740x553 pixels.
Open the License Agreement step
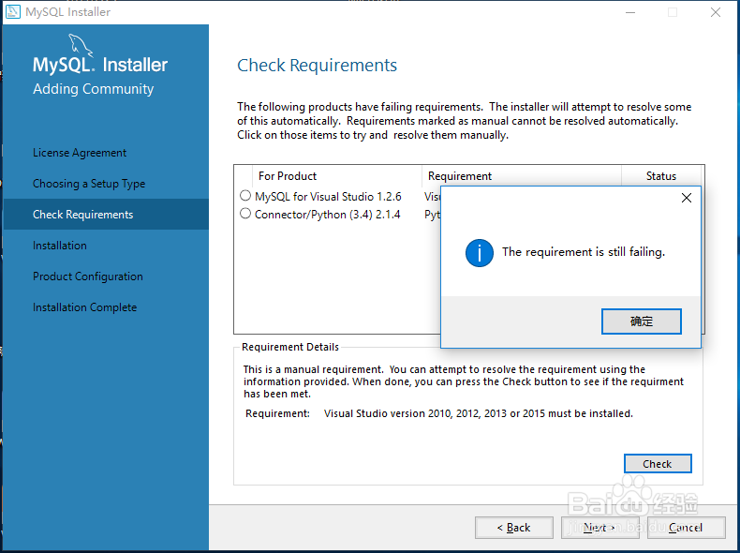point(80,153)
